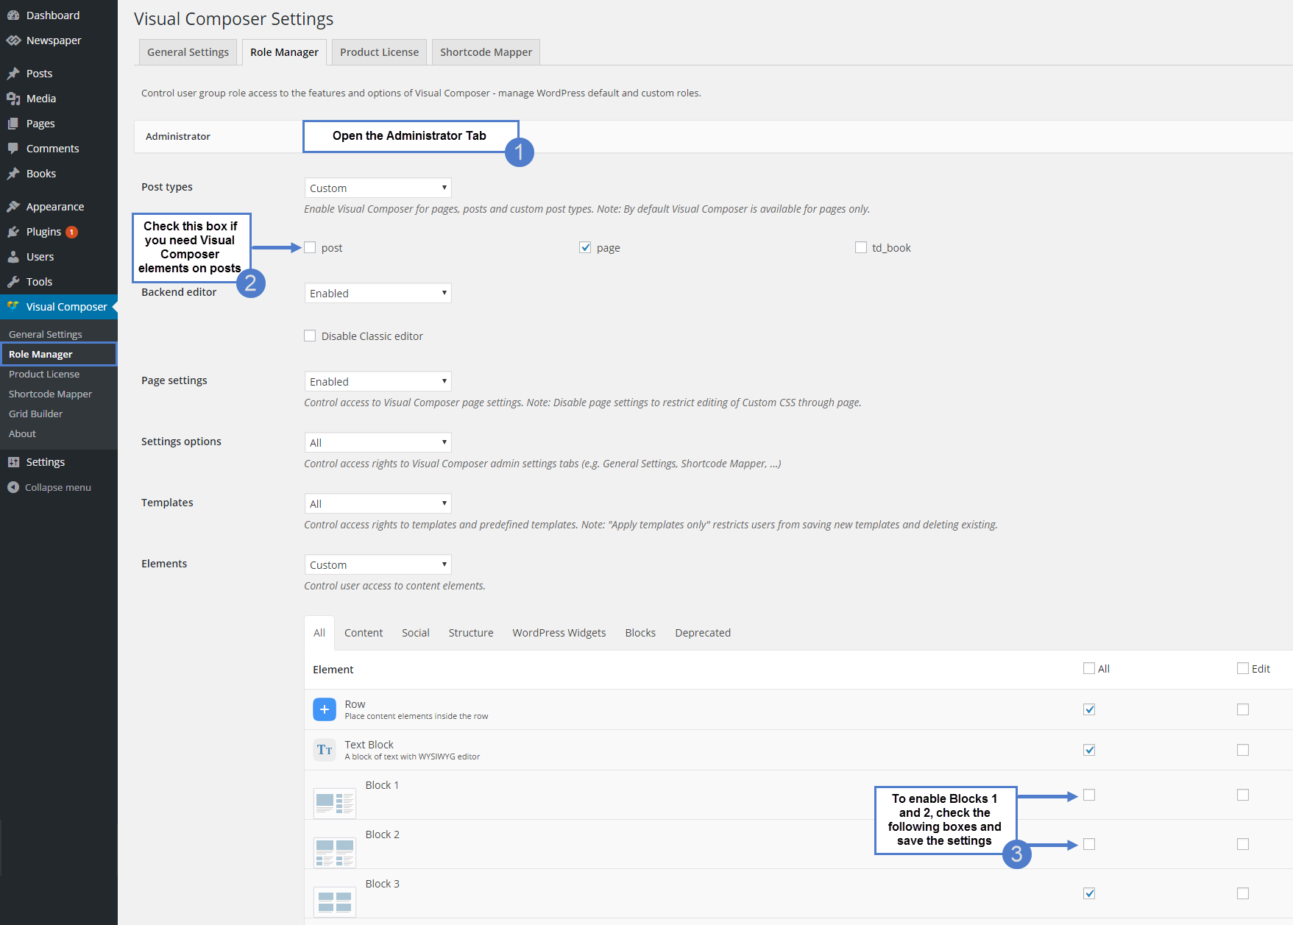This screenshot has width=1293, height=925.
Task: Open Shortcode Mapper sidebar submenu link
Action: 50,394
